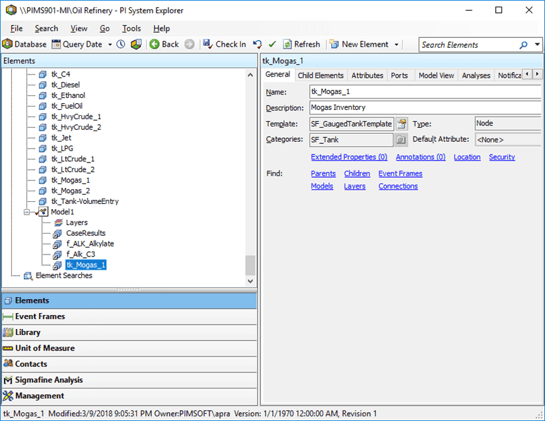
Task: Open the New Element dropdown arrow
Action: (x=397, y=45)
